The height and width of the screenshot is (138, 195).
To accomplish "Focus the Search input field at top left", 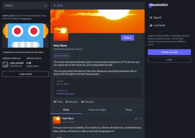I will point(25,5).
